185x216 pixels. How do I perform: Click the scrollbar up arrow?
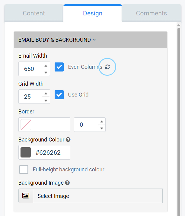(x=179, y=25)
